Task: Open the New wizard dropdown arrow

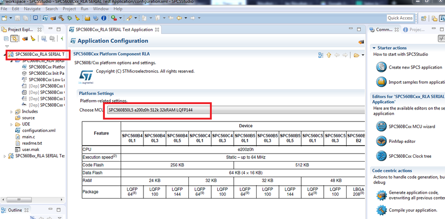Action: tap(11, 18)
